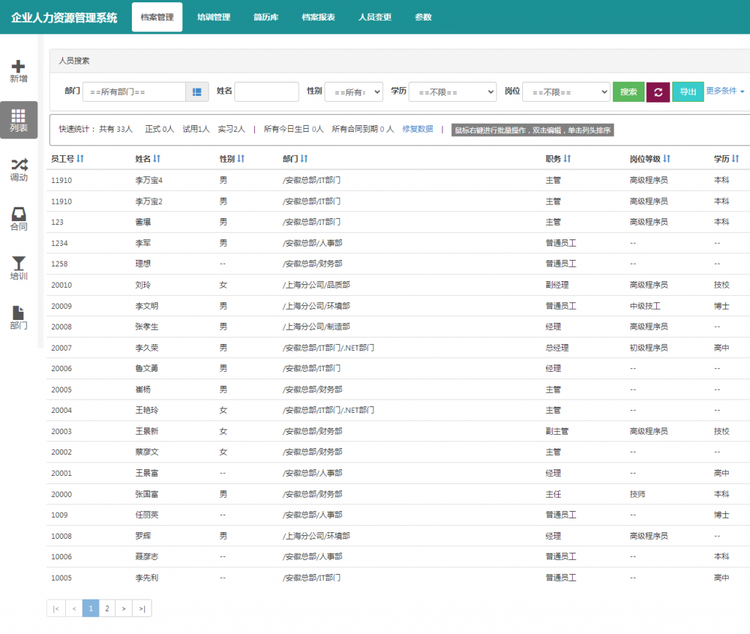Open the 部门 document icon in sidebar
Screen dimensions: 750x634
coord(18,313)
